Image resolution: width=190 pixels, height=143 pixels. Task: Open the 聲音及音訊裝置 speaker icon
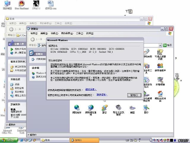(x=118, y=109)
